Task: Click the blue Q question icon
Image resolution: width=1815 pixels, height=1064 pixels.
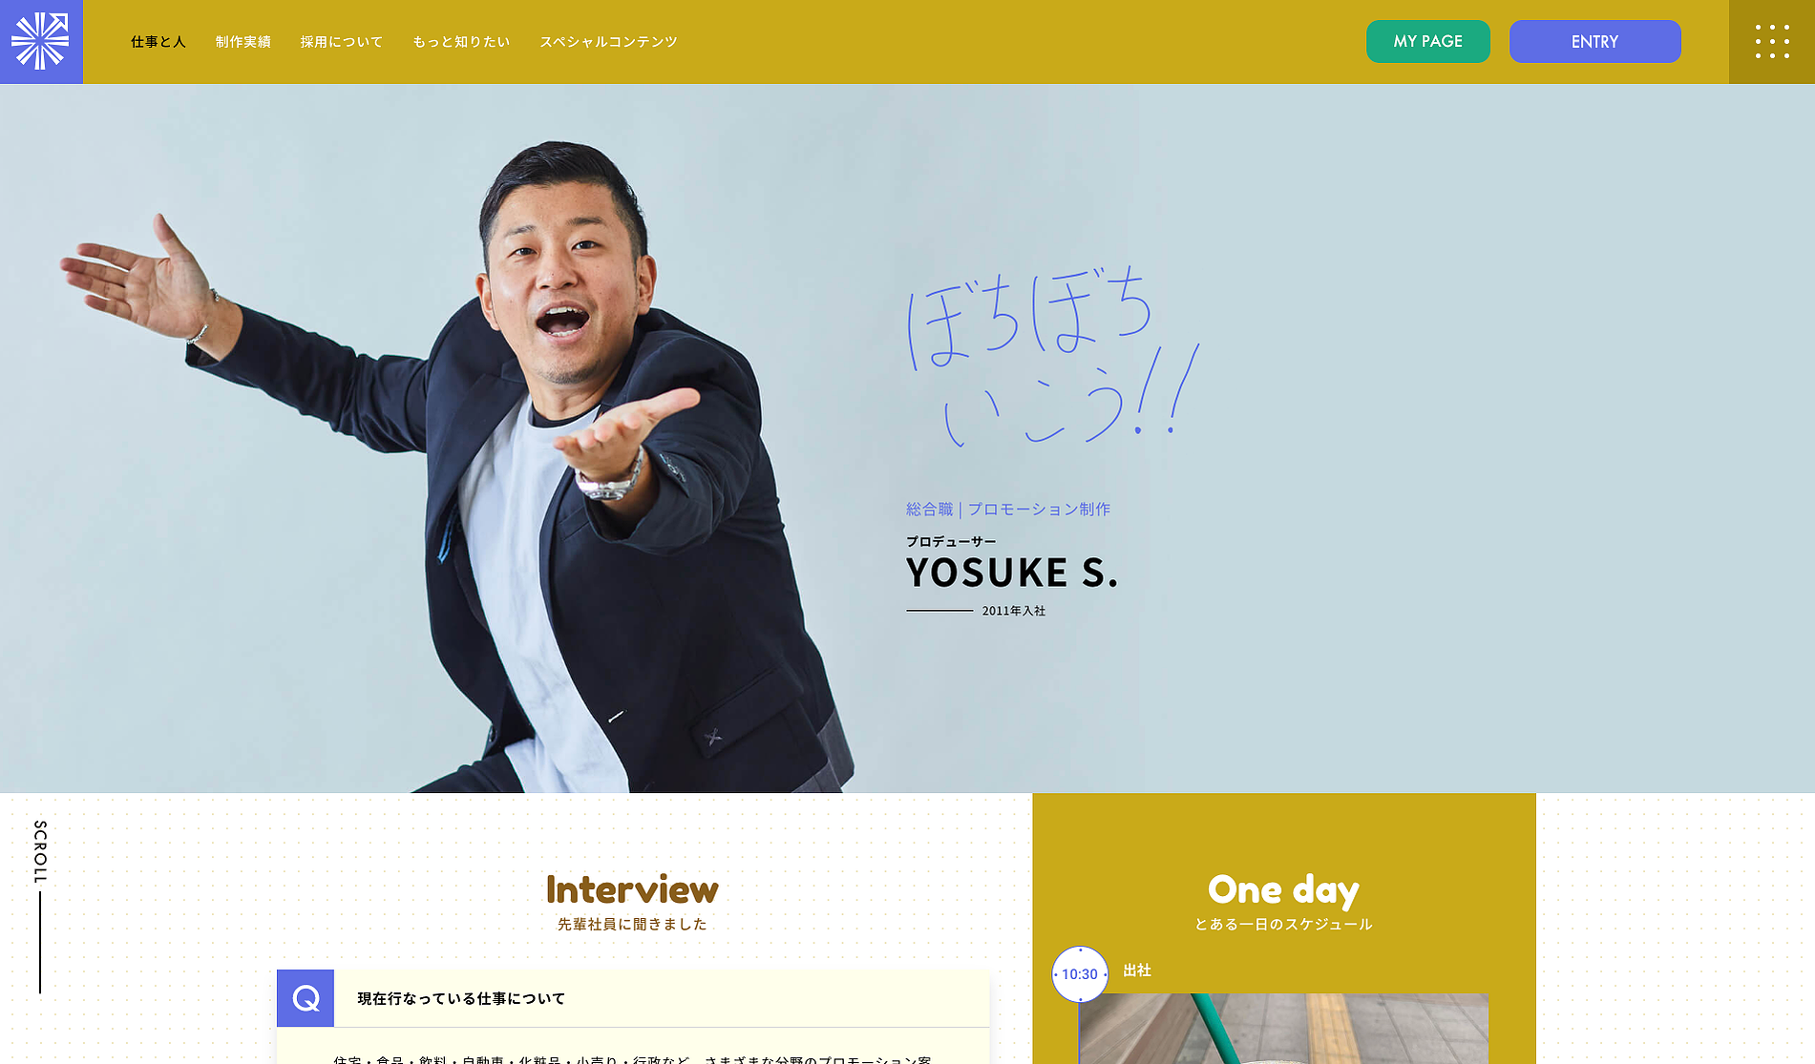Action: click(x=306, y=998)
